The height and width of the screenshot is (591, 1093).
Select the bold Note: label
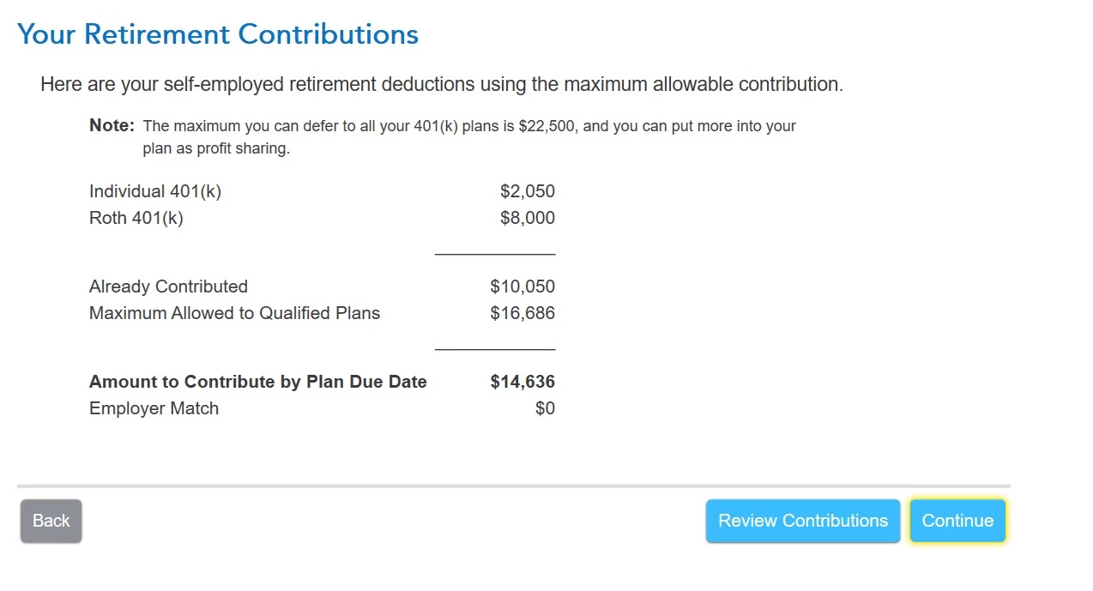(x=112, y=125)
